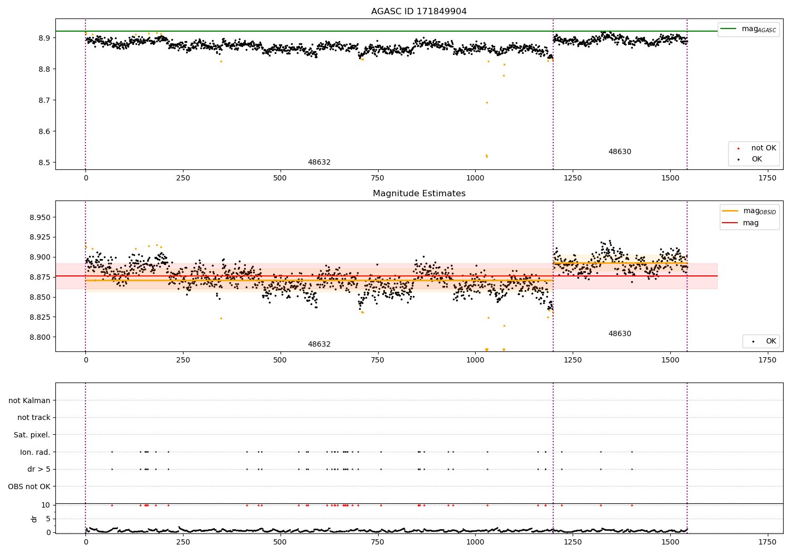Viewport: 791px width, 554px height.
Task: Click the 'not Kalman' row label
Action: (x=30, y=400)
